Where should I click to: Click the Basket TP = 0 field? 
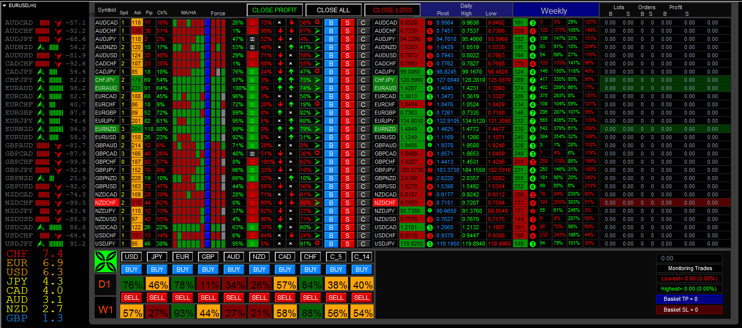click(689, 299)
